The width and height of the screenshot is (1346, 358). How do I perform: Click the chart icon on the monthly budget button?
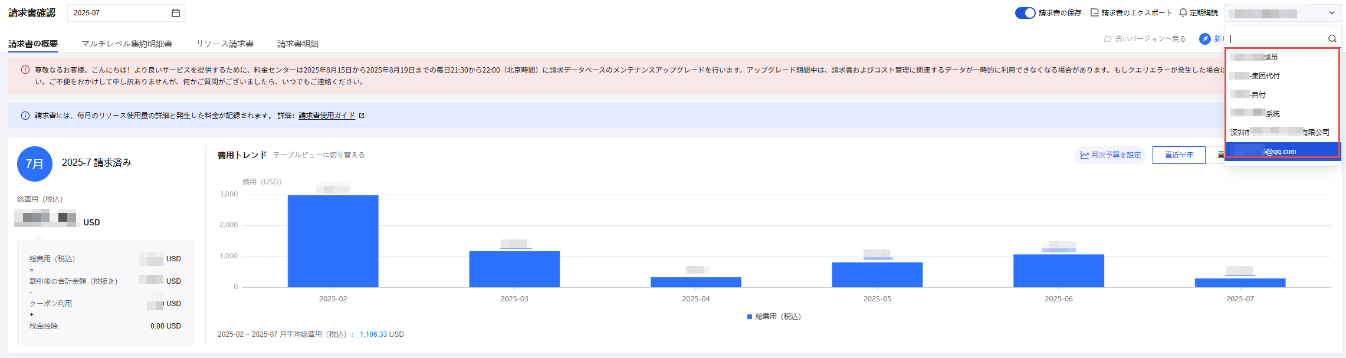click(x=1084, y=155)
